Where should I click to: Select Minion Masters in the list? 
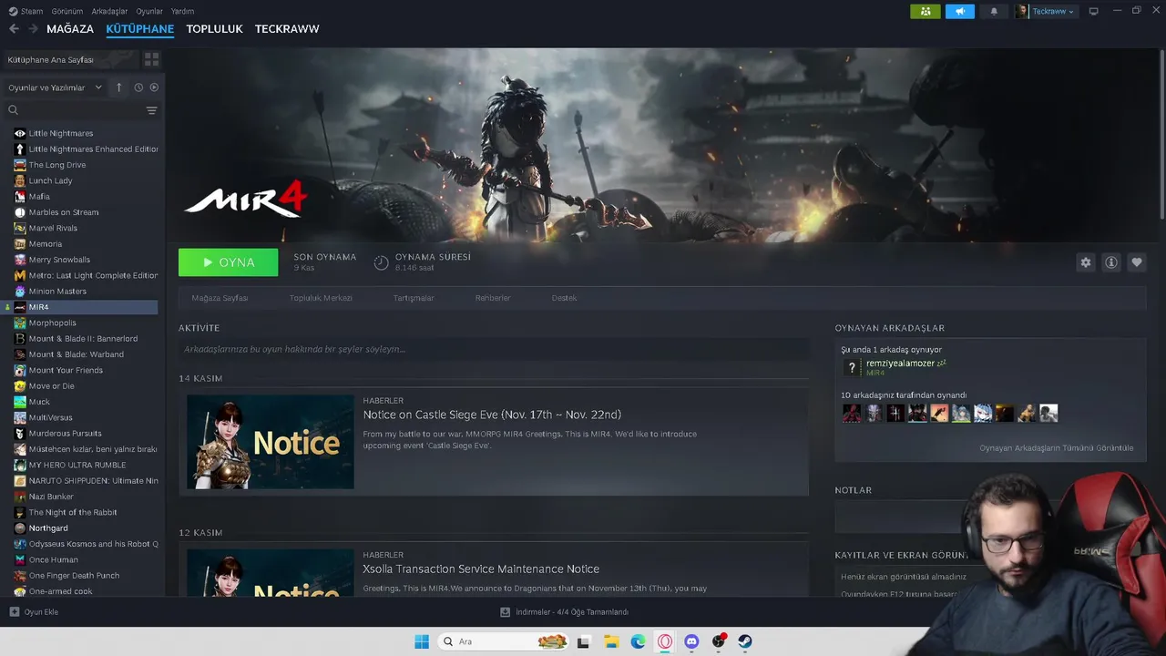[57, 292]
